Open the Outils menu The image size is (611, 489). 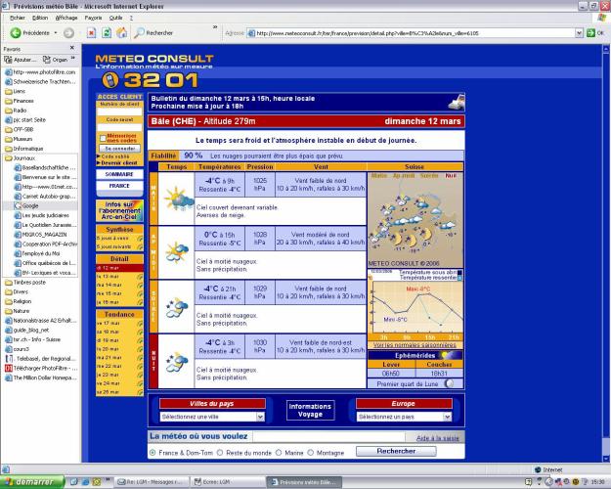click(x=115, y=18)
